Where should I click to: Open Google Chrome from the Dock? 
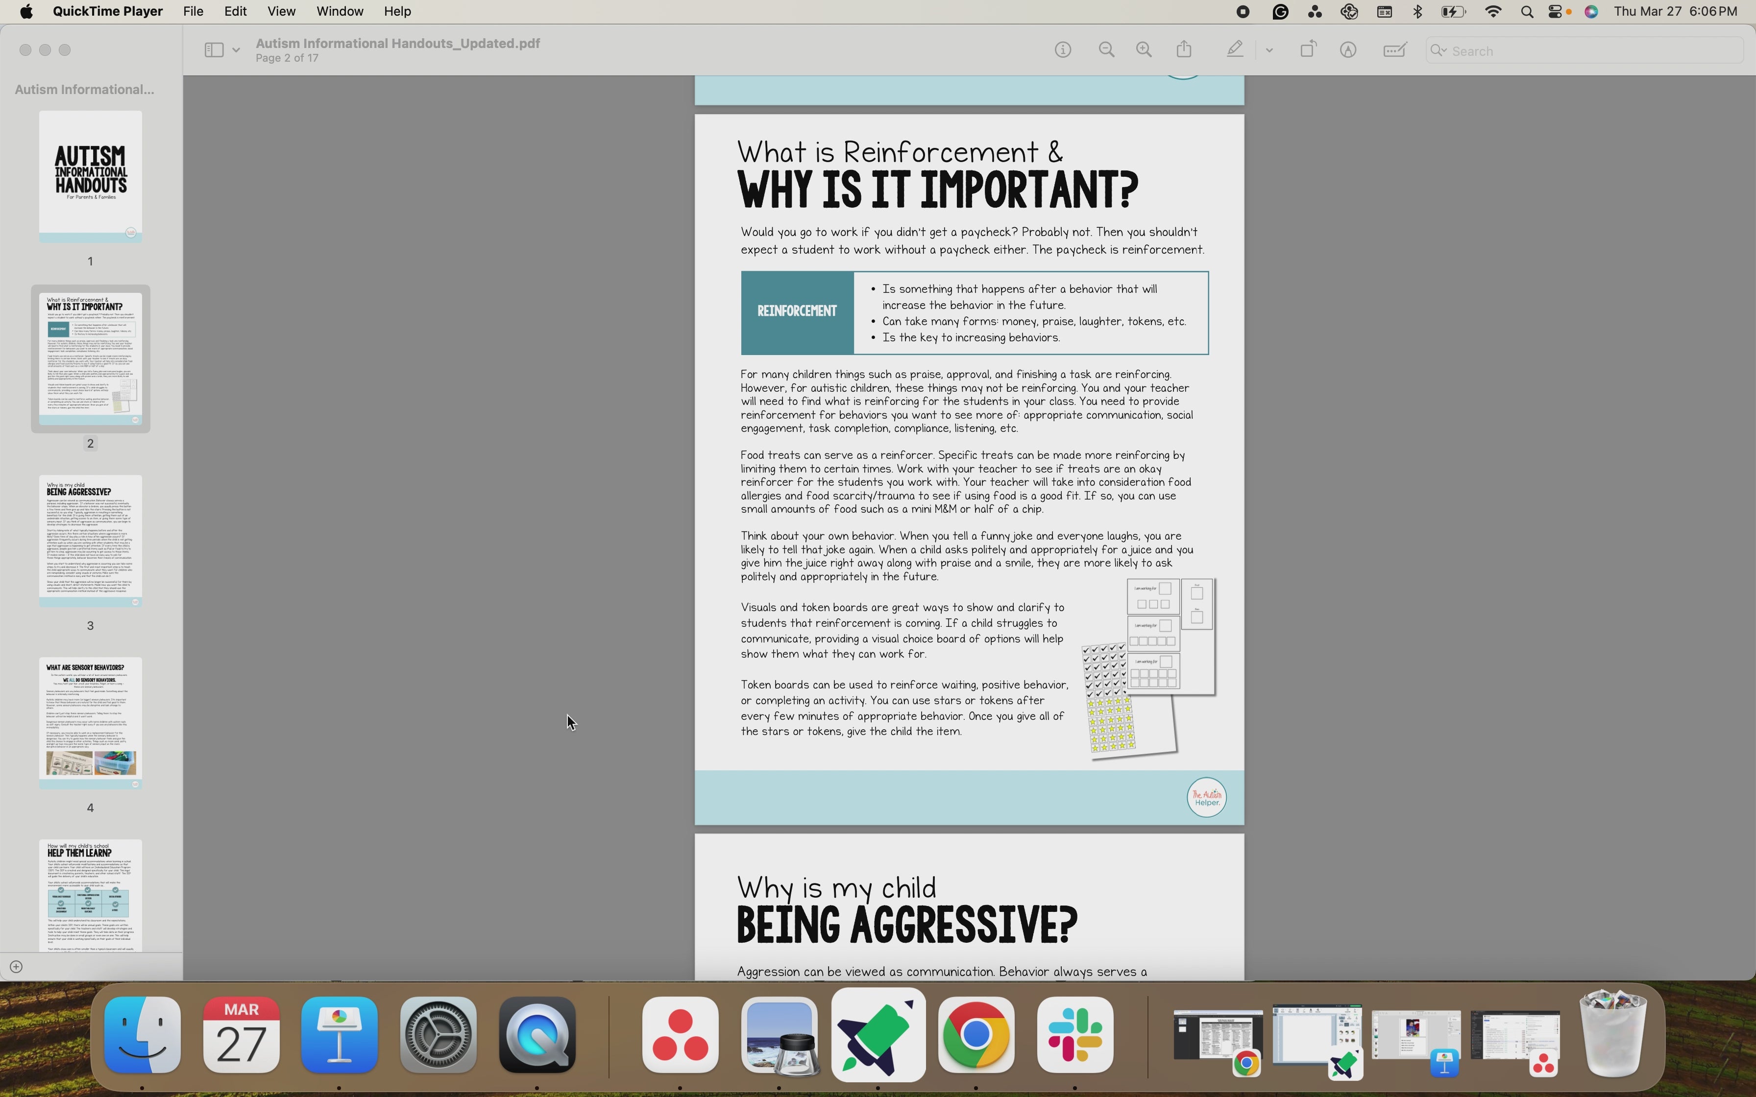pos(975,1035)
